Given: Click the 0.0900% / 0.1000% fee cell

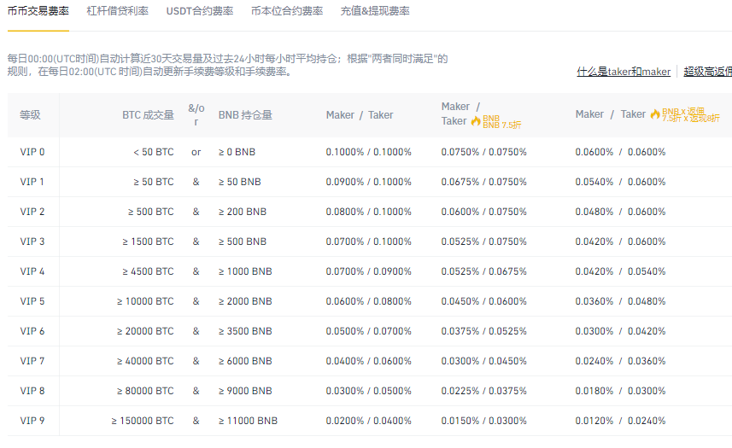Looking at the screenshot, I should tap(368, 182).
